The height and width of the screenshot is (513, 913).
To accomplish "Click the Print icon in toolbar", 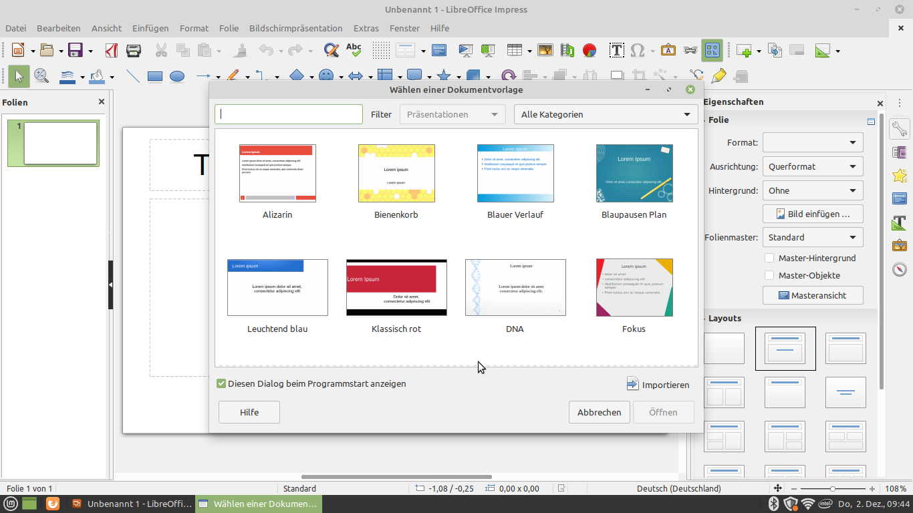I will [x=134, y=50].
